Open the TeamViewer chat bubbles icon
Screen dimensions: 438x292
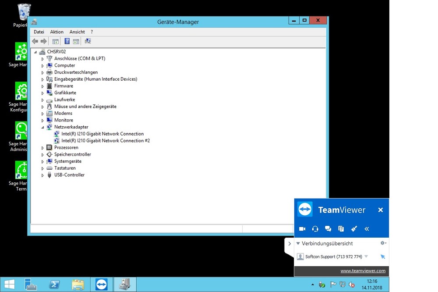tap(328, 229)
